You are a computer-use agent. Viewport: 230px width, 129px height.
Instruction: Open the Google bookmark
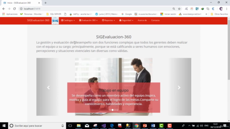[x=126, y=14]
